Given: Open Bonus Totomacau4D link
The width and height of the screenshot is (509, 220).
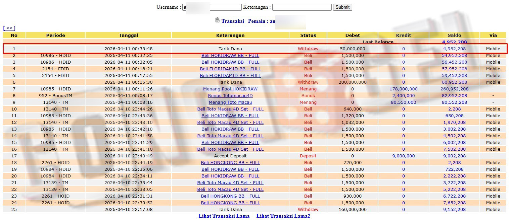Looking at the screenshot, I should tap(230, 95).
